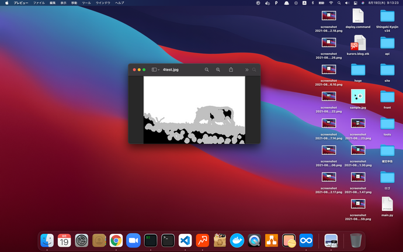Activate Siri from the menu bar
Screen dimensions: 403x252
[363, 3]
